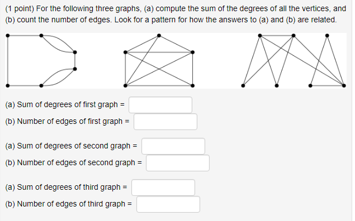Click the first graph's sum of degrees field
The width and height of the screenshot is (355, 221).
coord(160,105)
